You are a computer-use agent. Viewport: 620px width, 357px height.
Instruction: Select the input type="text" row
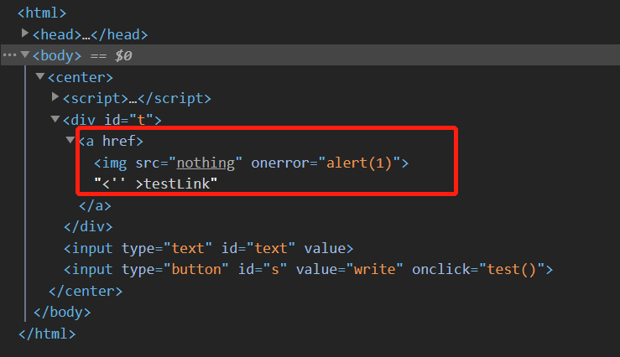(x=208, y=248)
